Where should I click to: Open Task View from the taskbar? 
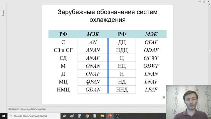[x=64, y=116]
